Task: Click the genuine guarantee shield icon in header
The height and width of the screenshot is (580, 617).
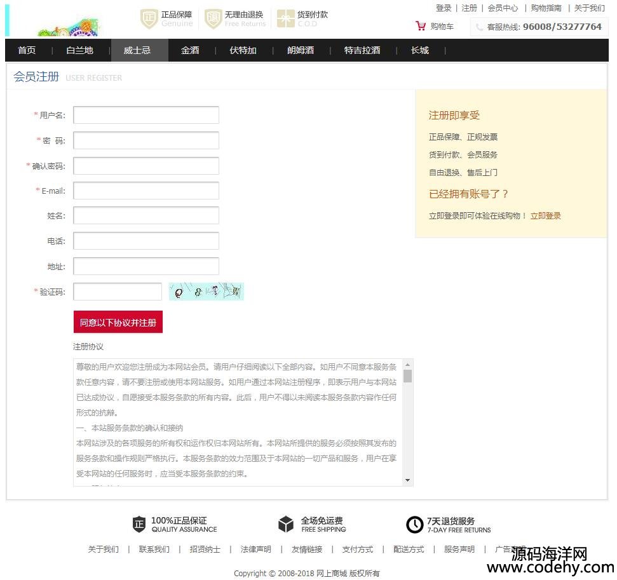Action: coord(149,19)
